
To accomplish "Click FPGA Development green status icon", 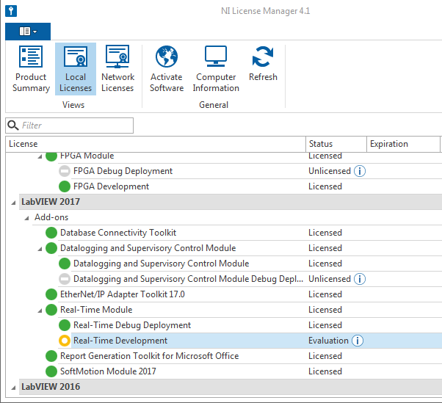I will (65, 186).
